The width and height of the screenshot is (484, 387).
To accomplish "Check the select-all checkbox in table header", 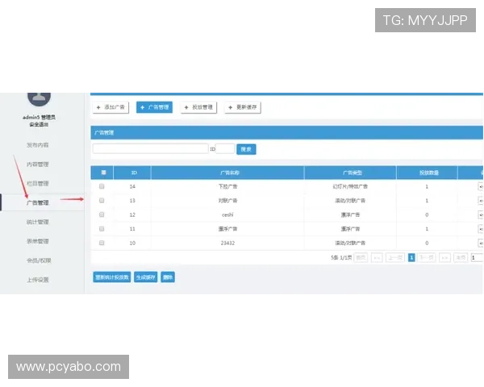I will [102, 173].
